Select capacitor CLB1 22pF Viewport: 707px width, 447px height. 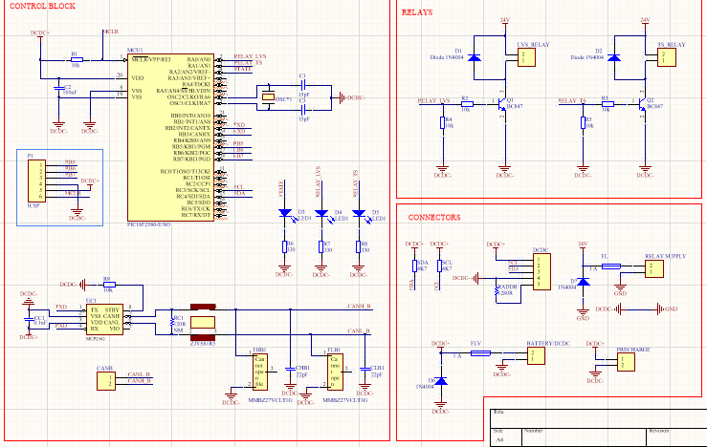[365, 369]
